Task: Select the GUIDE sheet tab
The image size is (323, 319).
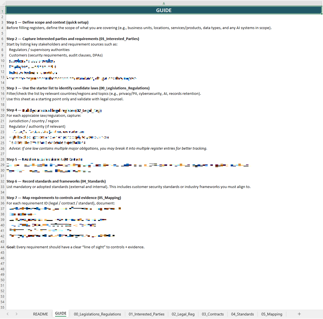Action: [61, 314]
